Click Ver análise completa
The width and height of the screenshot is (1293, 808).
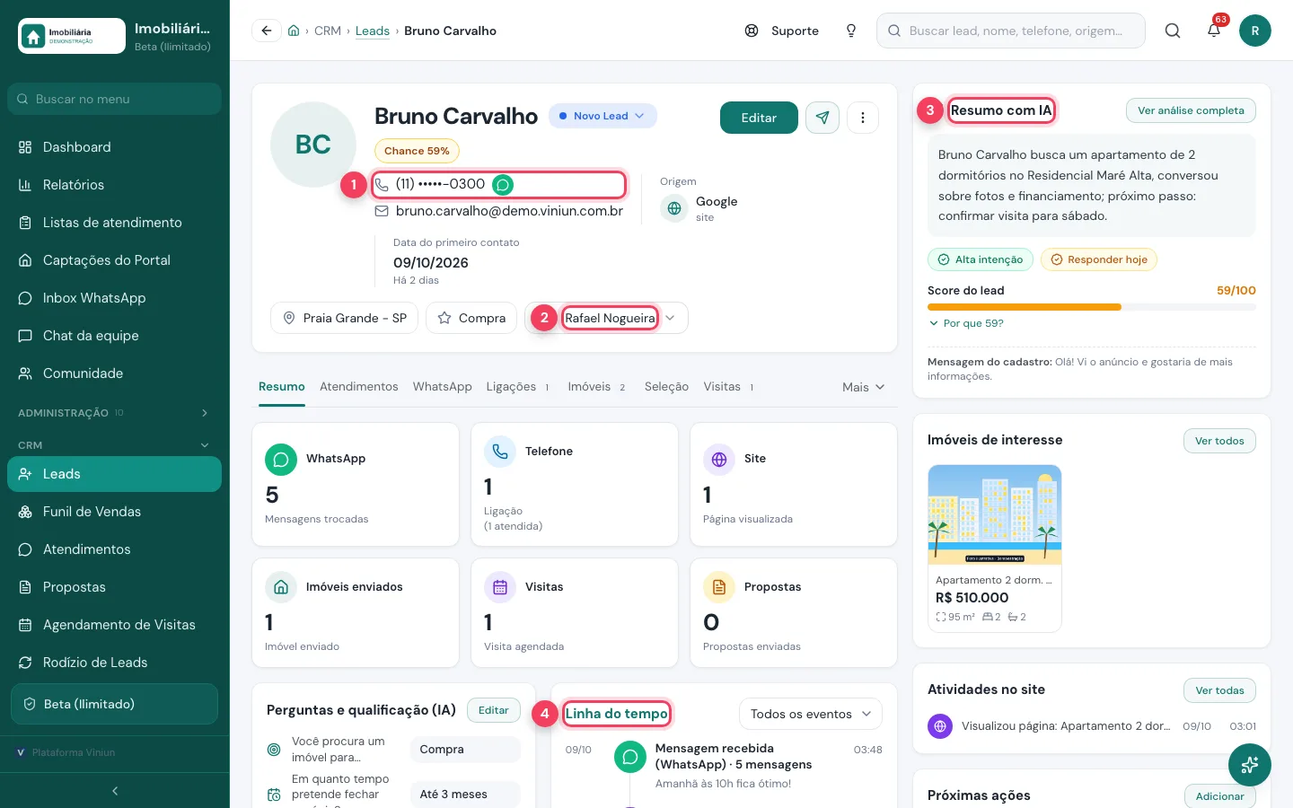point(1191,110)
